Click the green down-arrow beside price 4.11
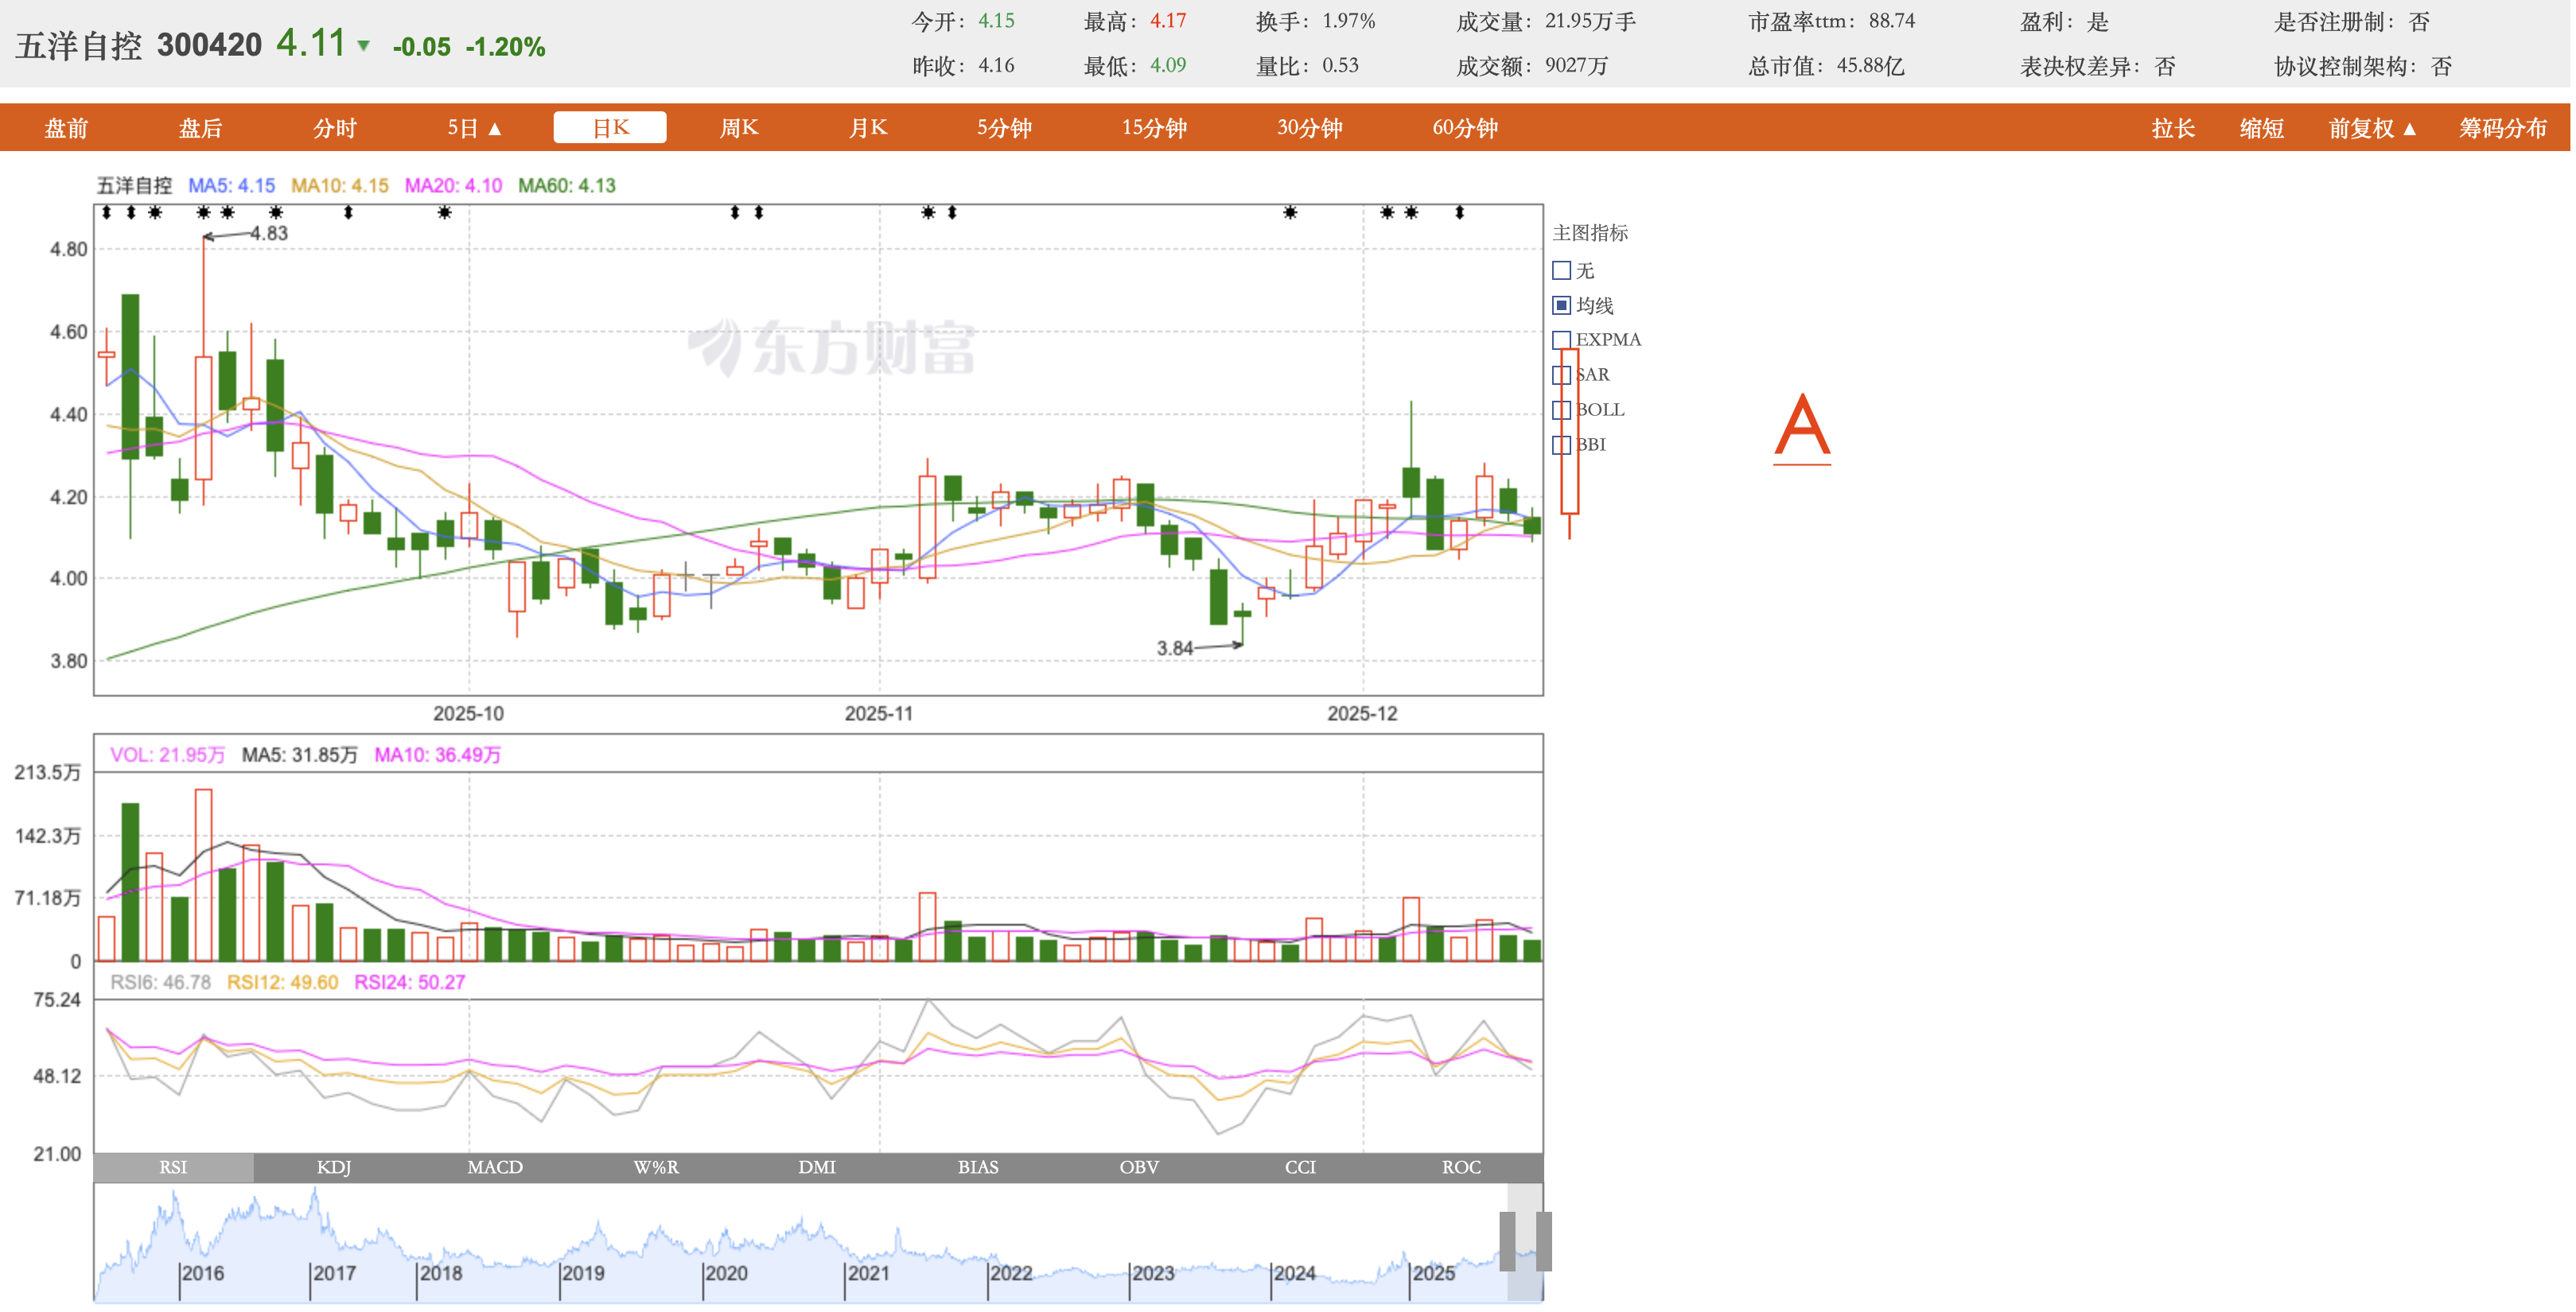The image size is (2576, 1312). 364,45
